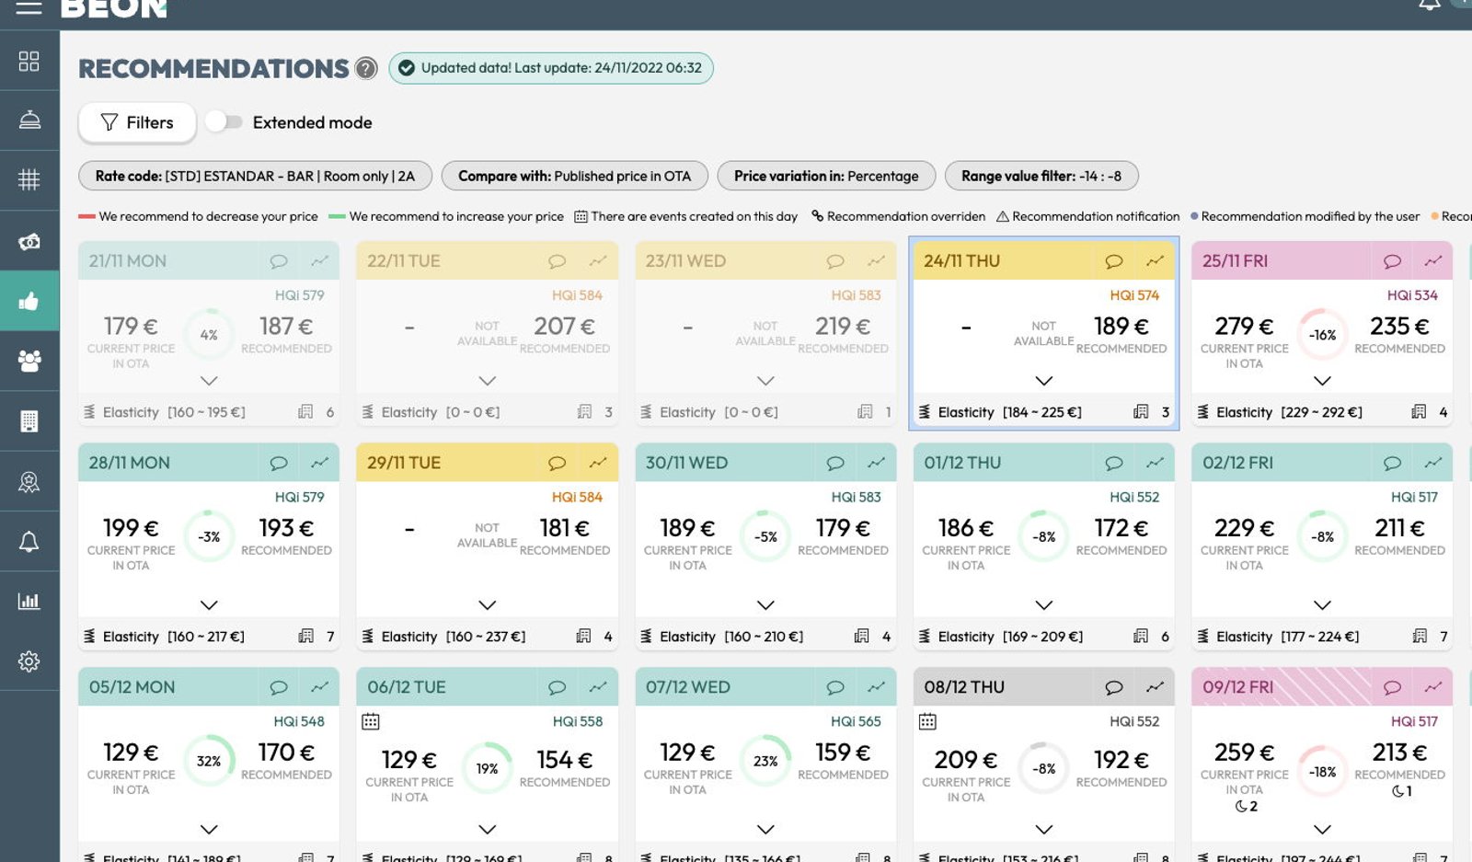Open the bar chart reports sidebar icon
This screenshot has height=862, width=1472.
point(29,601)
